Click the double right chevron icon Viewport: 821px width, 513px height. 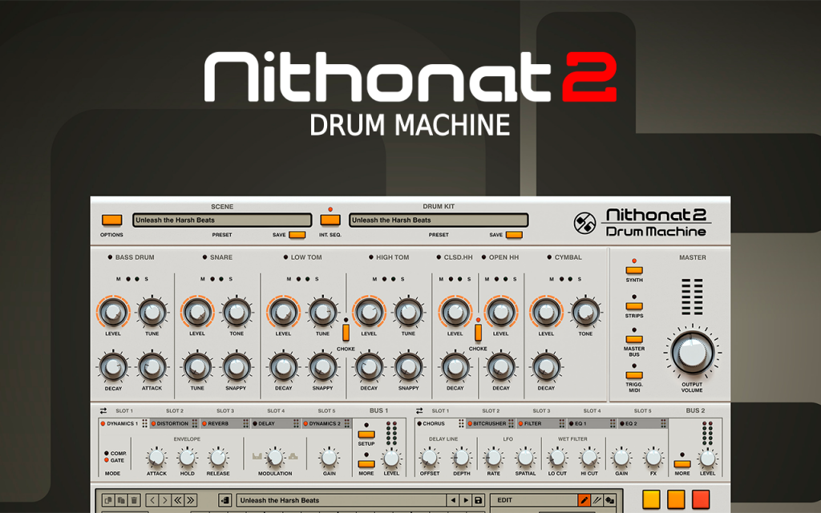tap(190, 500)
